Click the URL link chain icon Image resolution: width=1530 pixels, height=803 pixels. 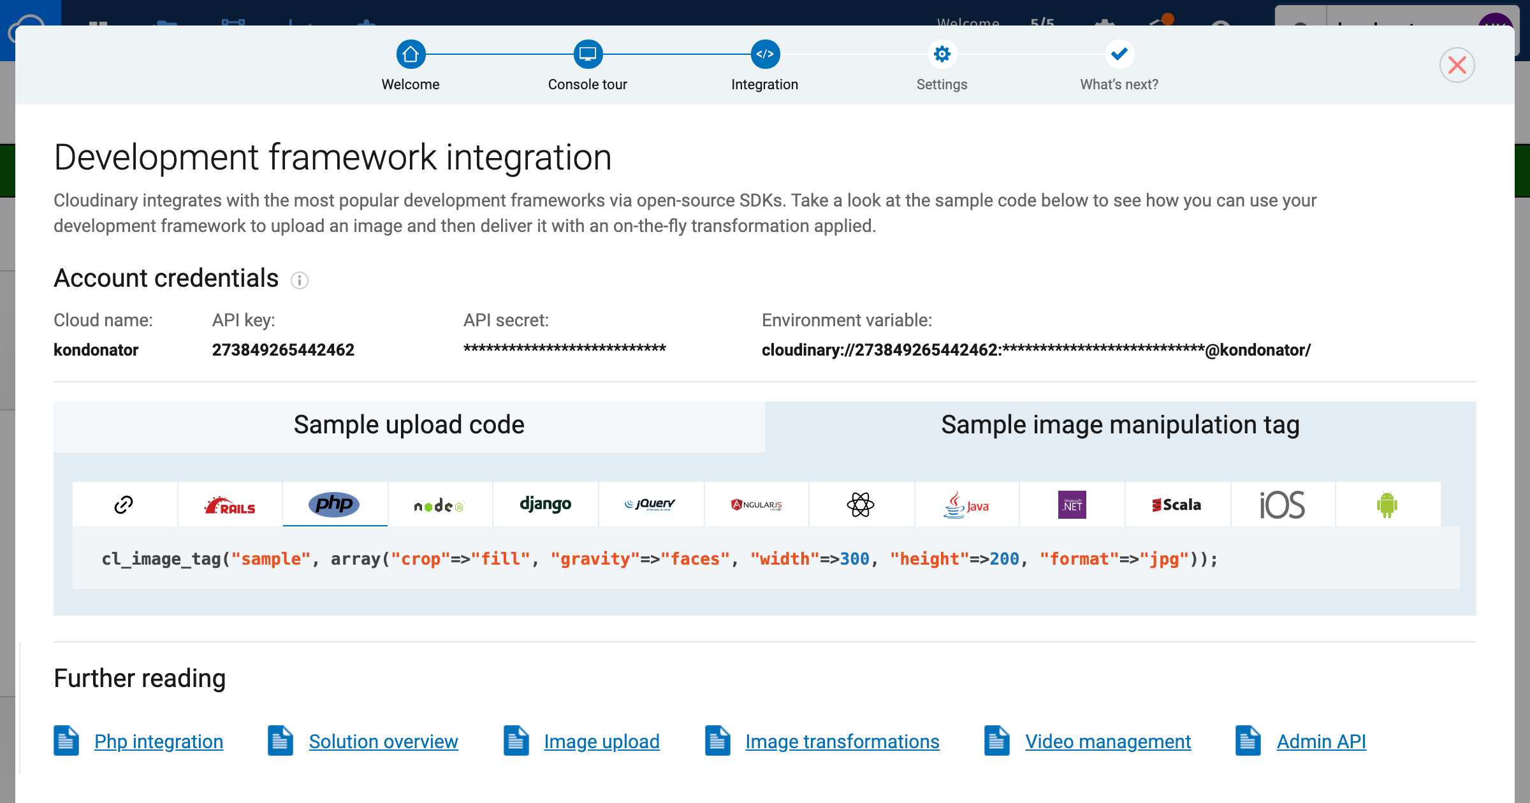pos(124,505)
